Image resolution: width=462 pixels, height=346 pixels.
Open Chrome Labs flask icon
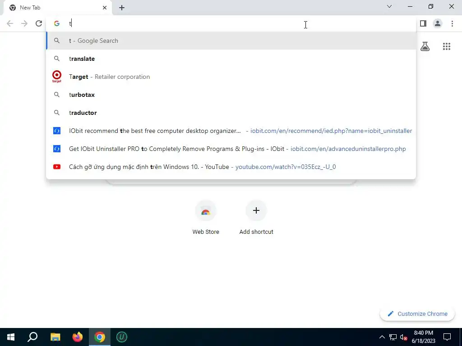click(425, 46)
